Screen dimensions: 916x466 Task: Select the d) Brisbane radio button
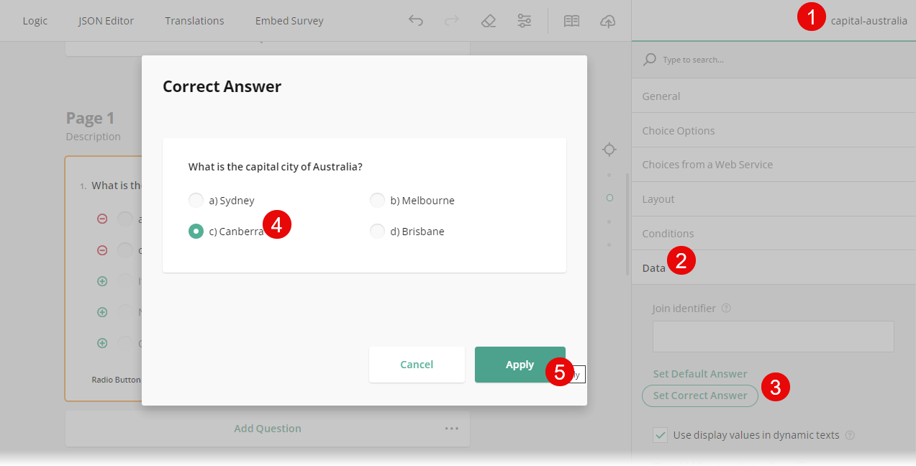[x=377, y=231]
